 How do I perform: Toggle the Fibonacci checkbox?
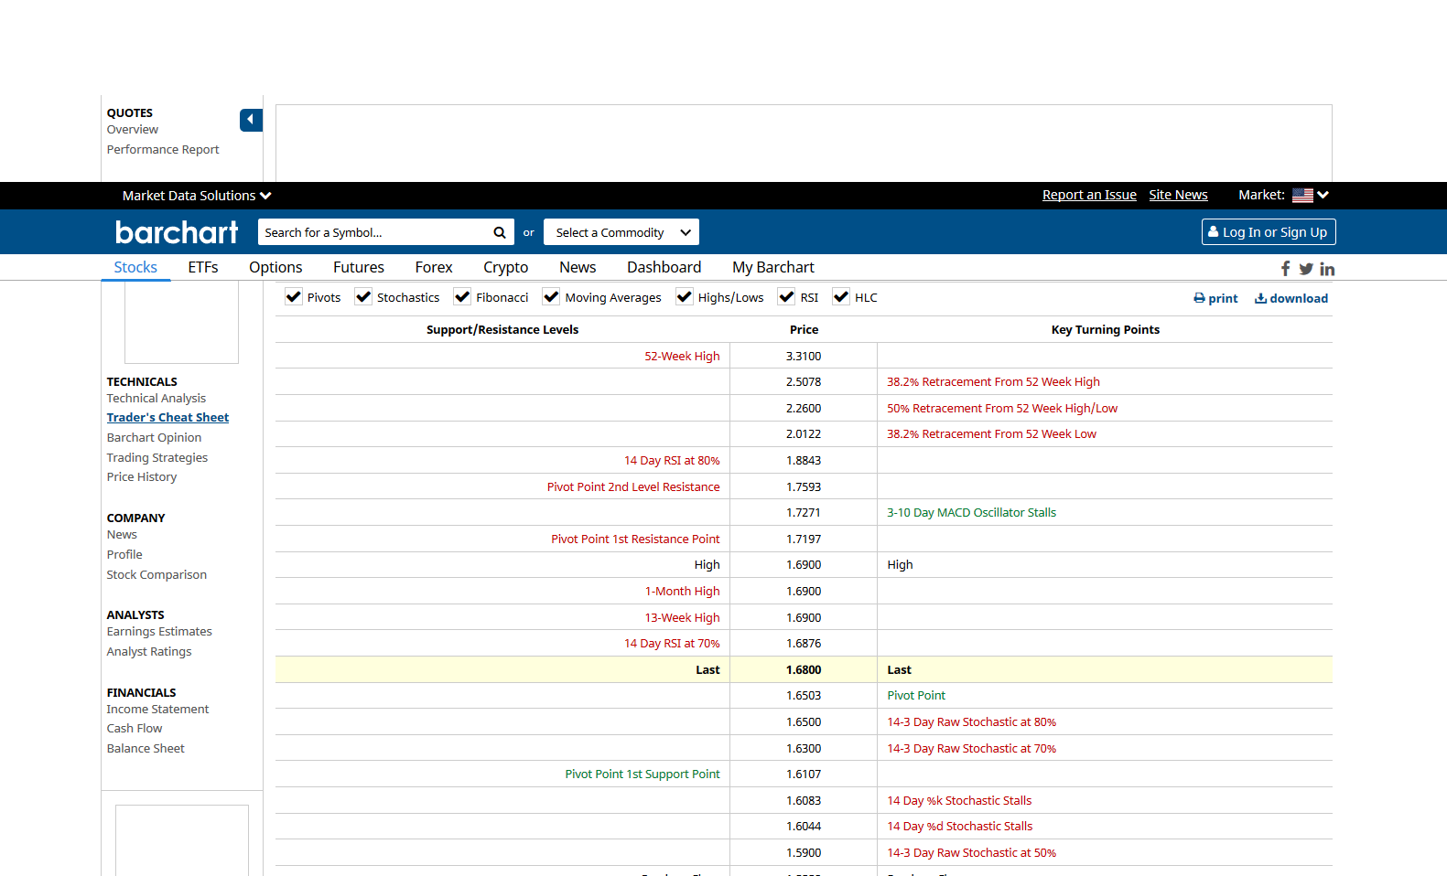(462, 297)
